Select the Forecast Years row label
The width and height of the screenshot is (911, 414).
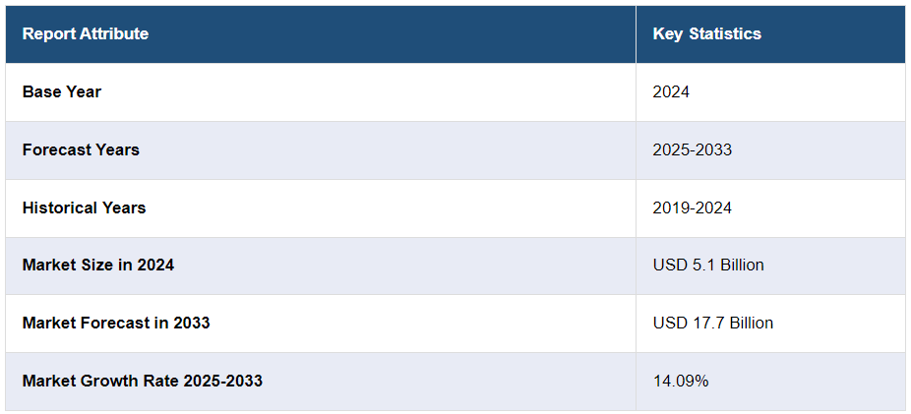81,150
